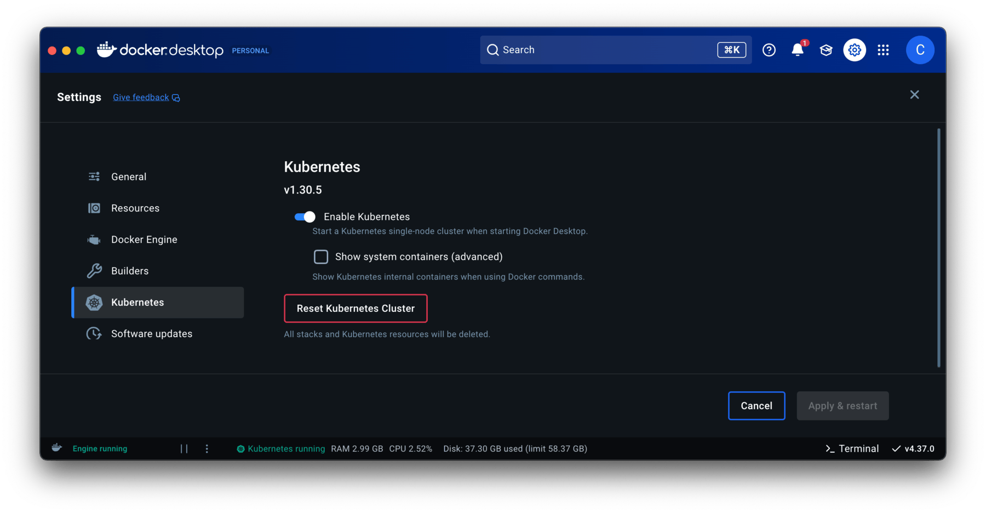The image size is (986, 513).
Task: Toggle Enable Kubernetes switch
Action: 305,216
